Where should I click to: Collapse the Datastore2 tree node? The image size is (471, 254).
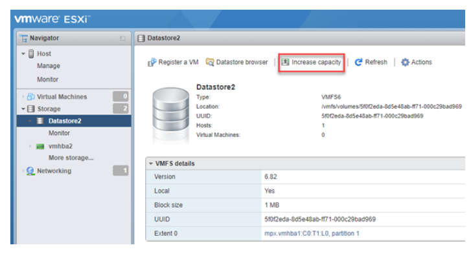[30, 121]
